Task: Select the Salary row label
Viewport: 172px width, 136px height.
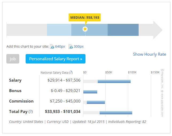Action: coord(15,80)
